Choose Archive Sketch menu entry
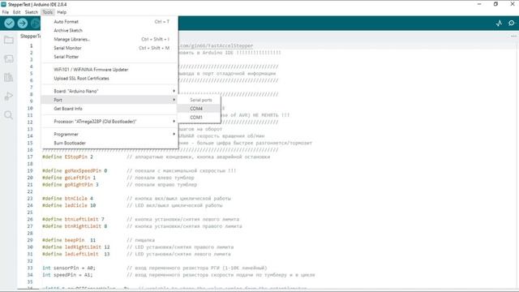The height and width of the screenshot is (292, 519). [x=109, y=31]
